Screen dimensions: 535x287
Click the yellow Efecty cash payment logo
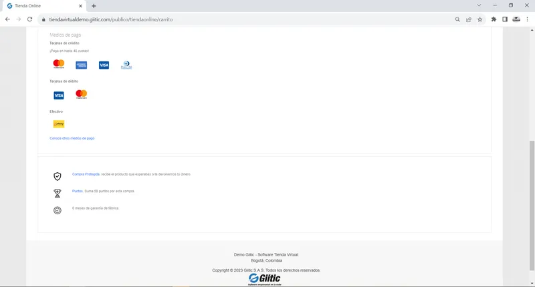(59, 124)
